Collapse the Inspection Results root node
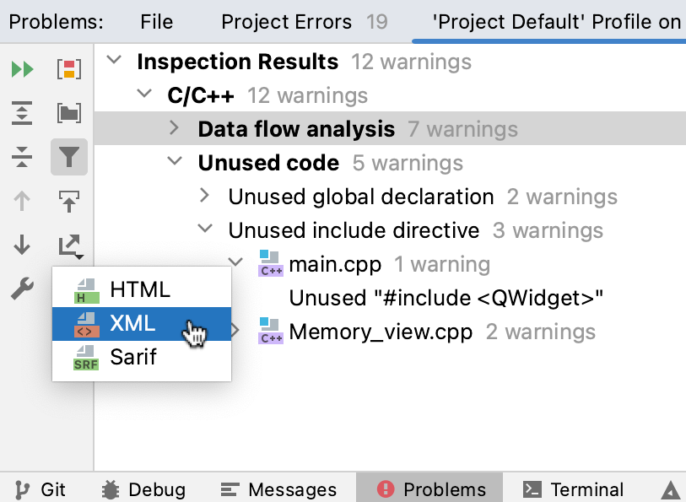686x502 pixels. [114, 61]
